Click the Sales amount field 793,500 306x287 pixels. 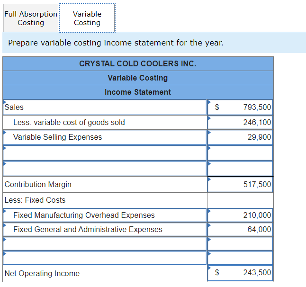(240, 108)
